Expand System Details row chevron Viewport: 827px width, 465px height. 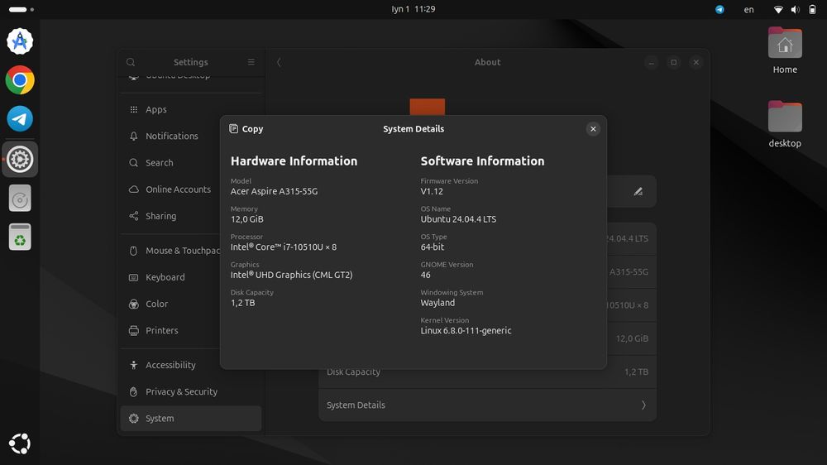pyautogui.click(x=643, y=405)
